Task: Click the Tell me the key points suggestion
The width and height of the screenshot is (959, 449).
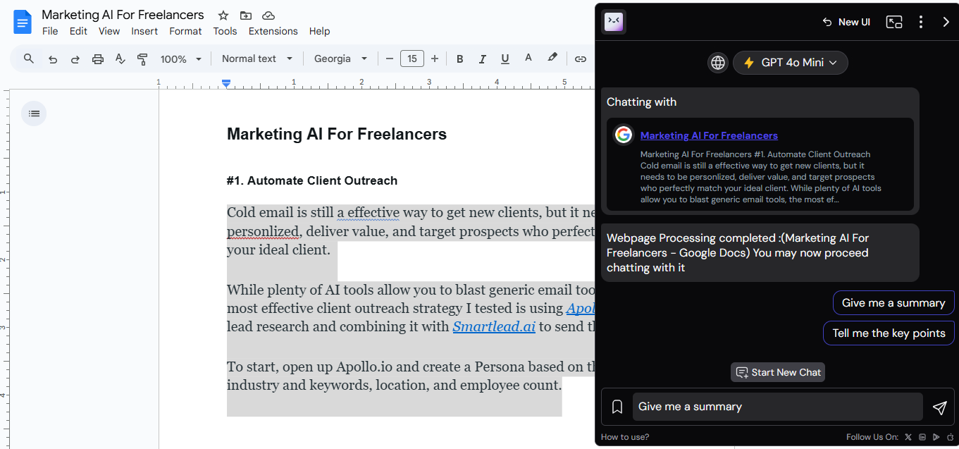Action: 889,333
